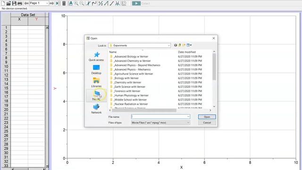The image size is (302, 170).
Task: Open the Page 1 dropdown selector
Action: pos(39,3)
